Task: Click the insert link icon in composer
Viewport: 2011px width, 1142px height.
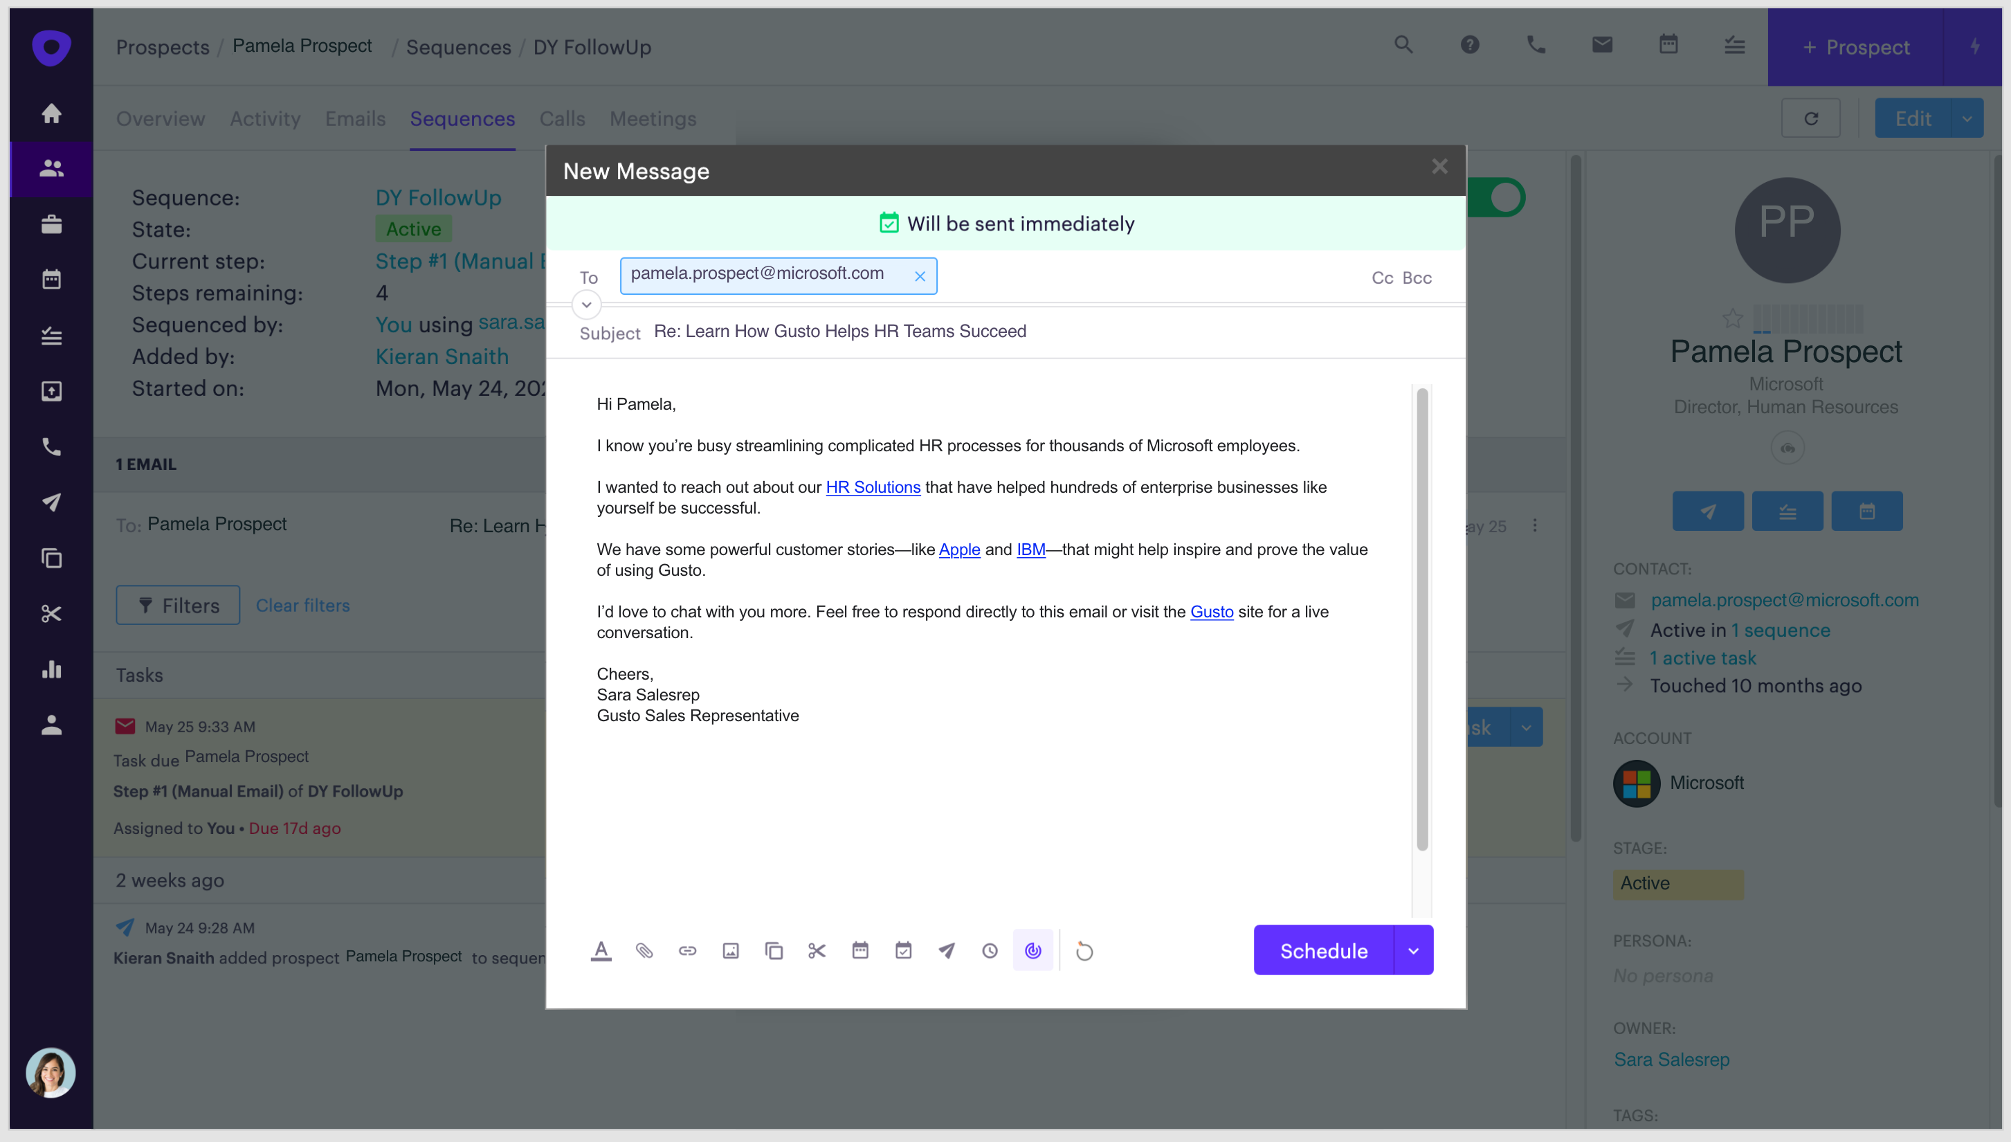Action: click(688, 950)
